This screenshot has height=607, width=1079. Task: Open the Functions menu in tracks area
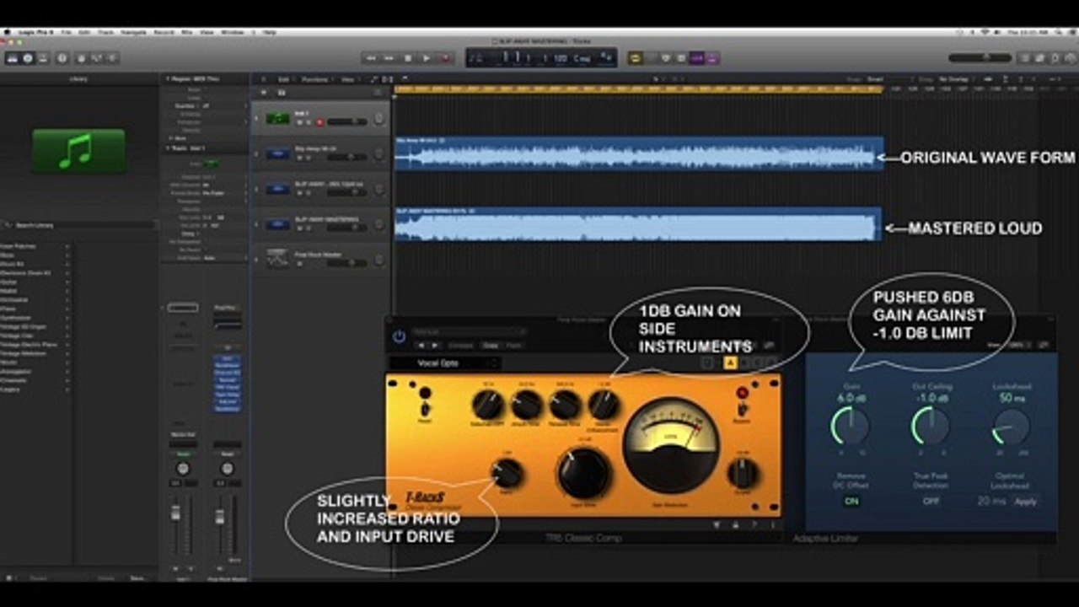click(x=316, y=79)
